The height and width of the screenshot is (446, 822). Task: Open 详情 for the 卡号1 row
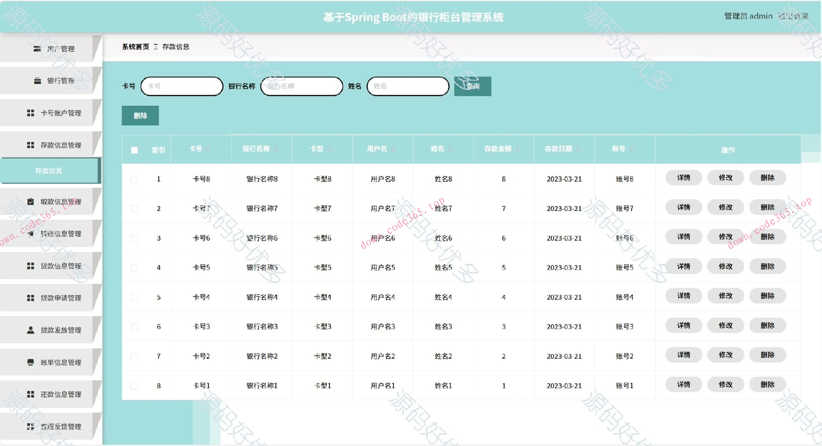[683, 384]
